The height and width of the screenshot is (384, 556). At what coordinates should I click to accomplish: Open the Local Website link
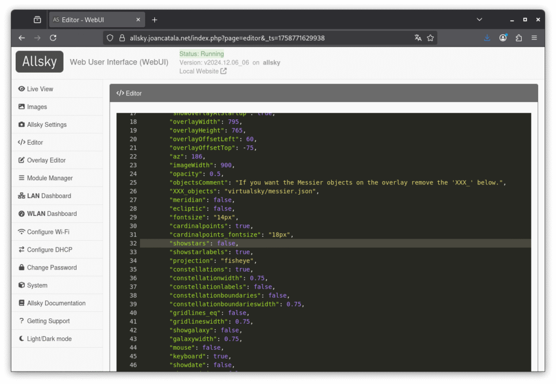[x=199, y=71]
